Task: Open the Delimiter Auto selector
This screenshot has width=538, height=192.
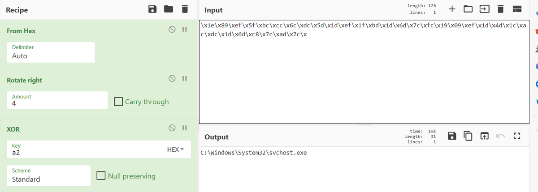Action: [x=51, y=52]
